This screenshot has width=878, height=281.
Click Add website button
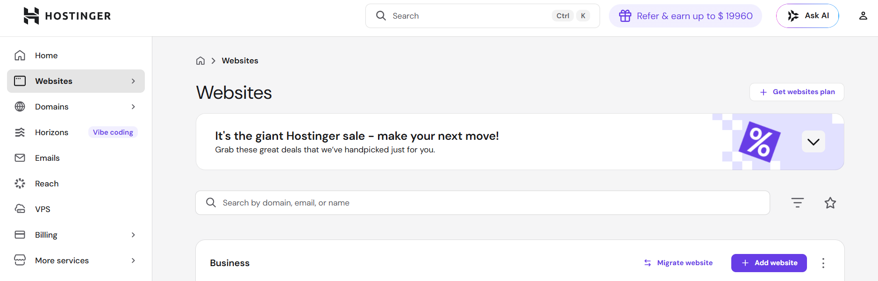pos(769,263)
